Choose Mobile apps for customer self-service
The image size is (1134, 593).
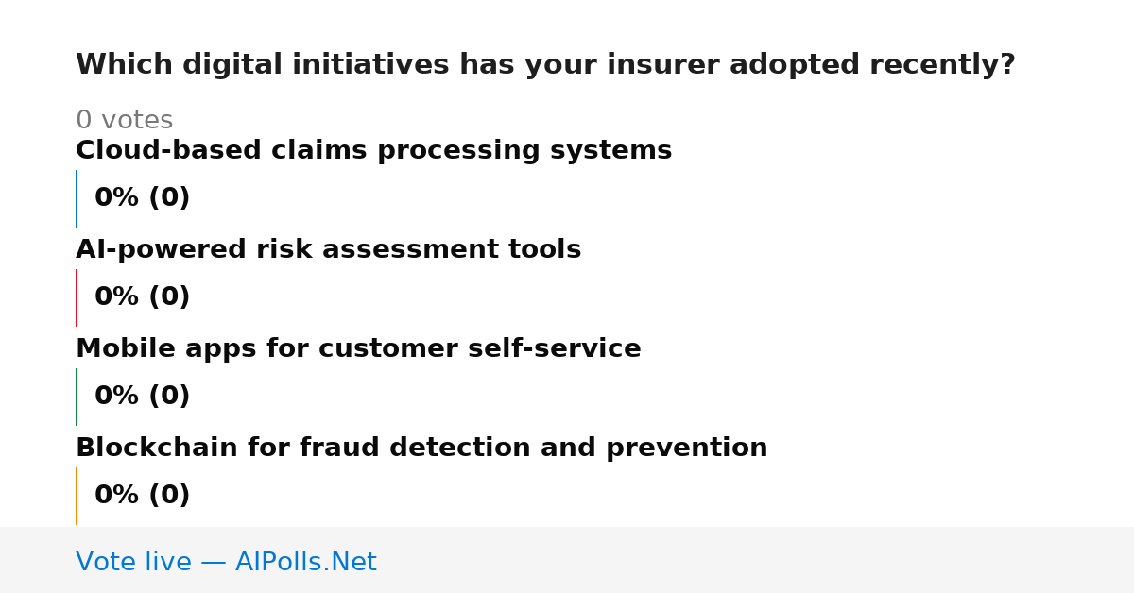(x=358, y=349)
